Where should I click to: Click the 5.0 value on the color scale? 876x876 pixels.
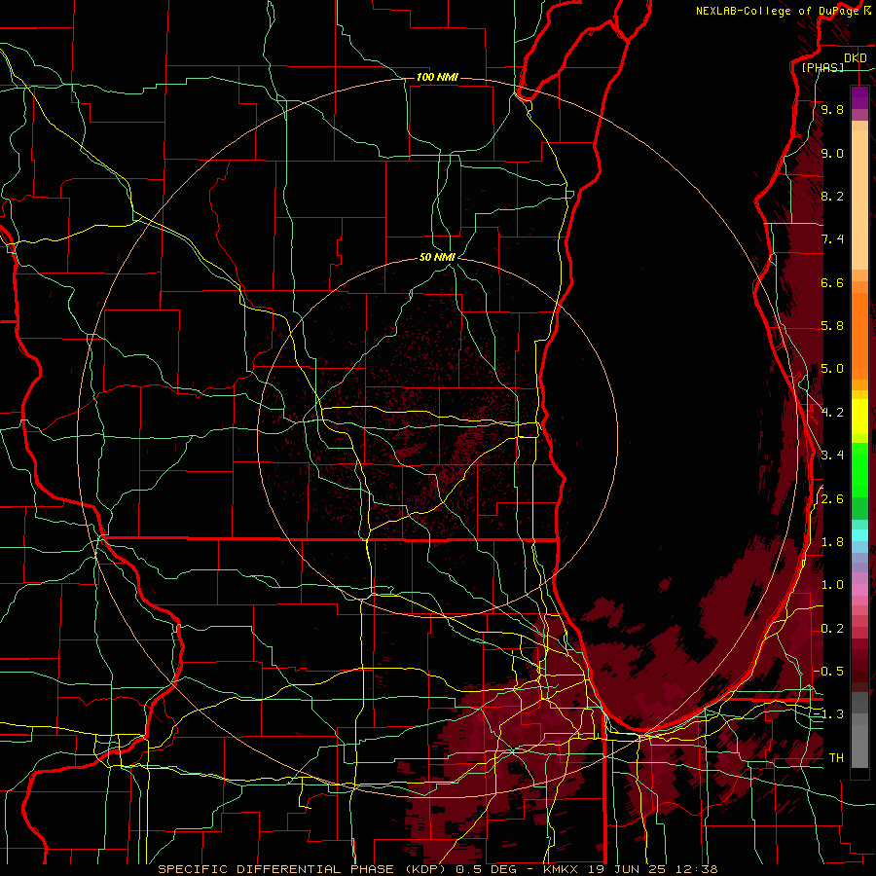tap(832, 369)
